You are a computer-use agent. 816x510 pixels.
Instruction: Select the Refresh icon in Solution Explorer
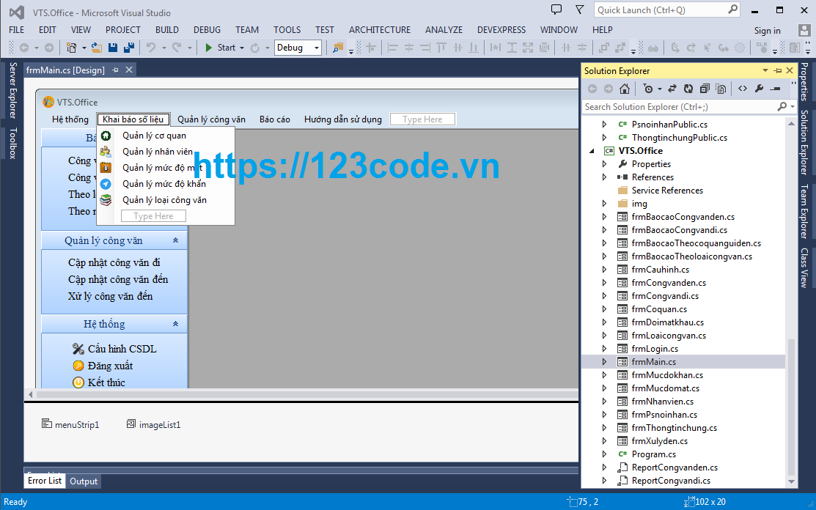tap(688, 88)
